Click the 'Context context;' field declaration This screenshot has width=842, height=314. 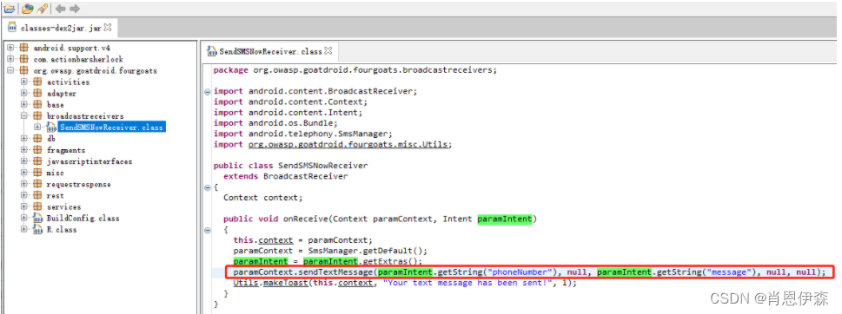[263, 198]
